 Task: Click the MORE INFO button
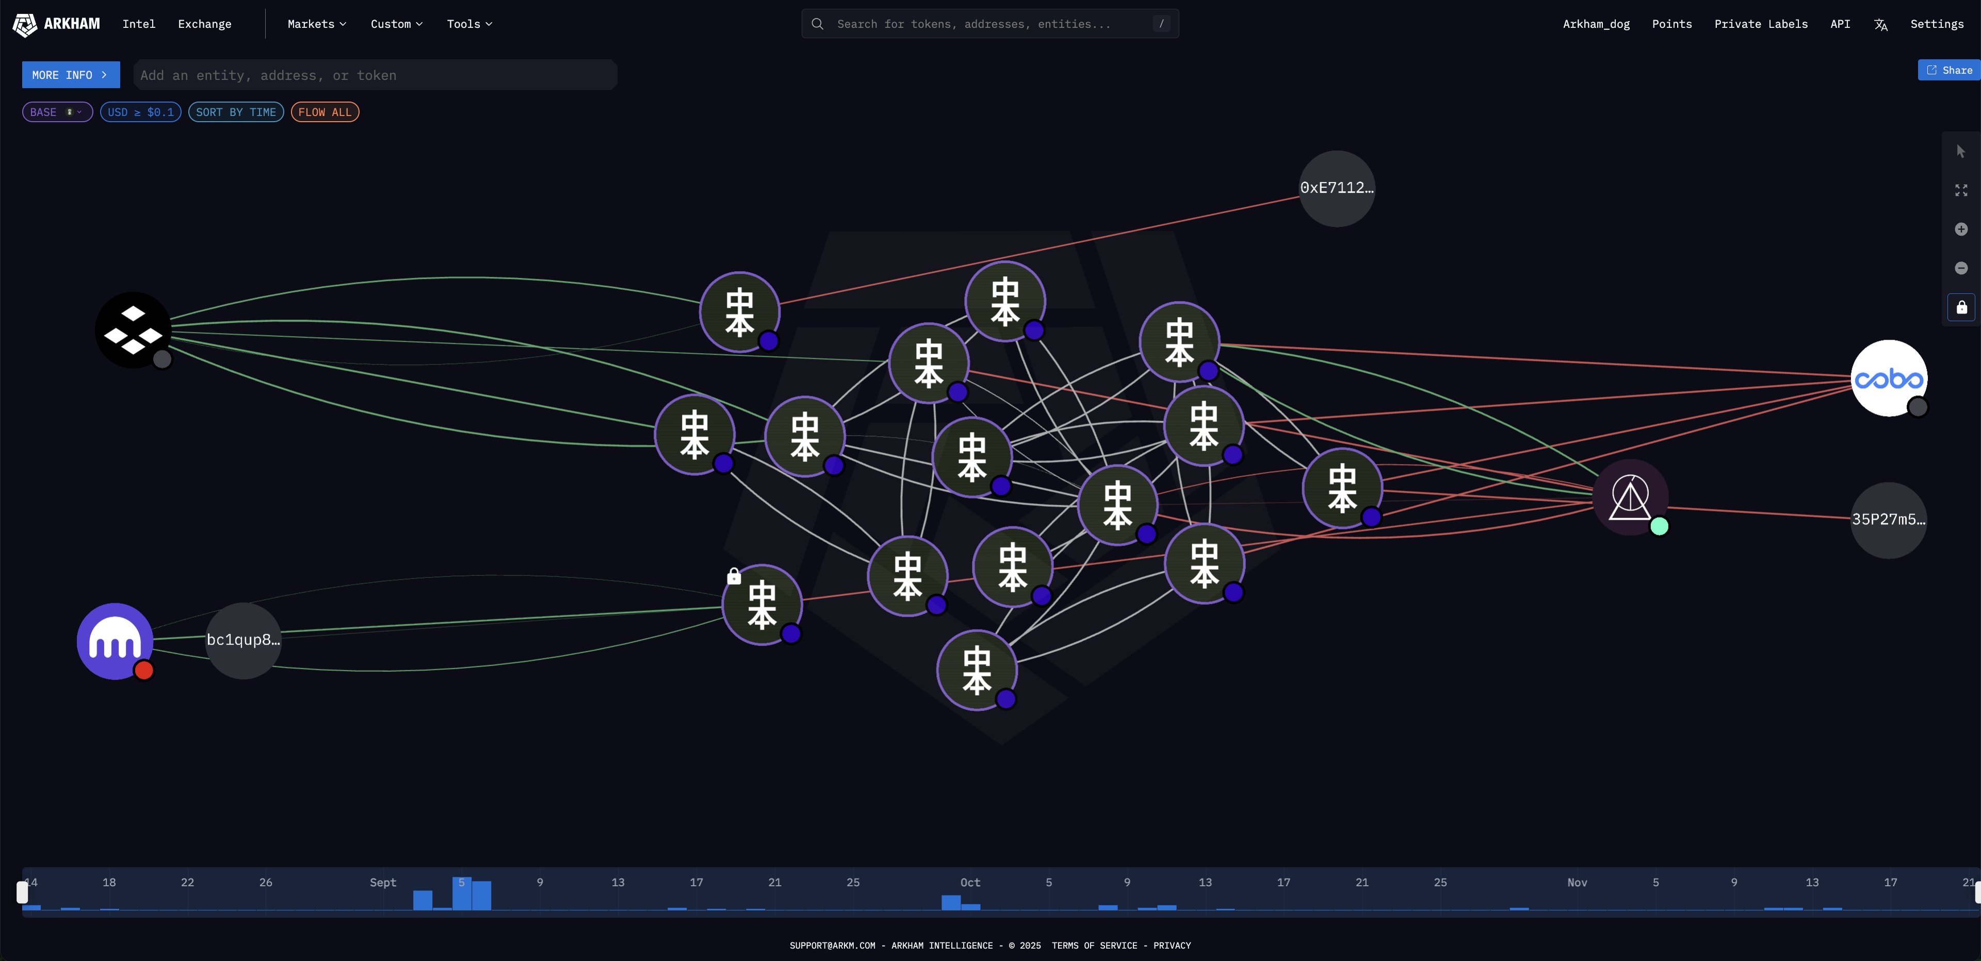click(70, 75)
